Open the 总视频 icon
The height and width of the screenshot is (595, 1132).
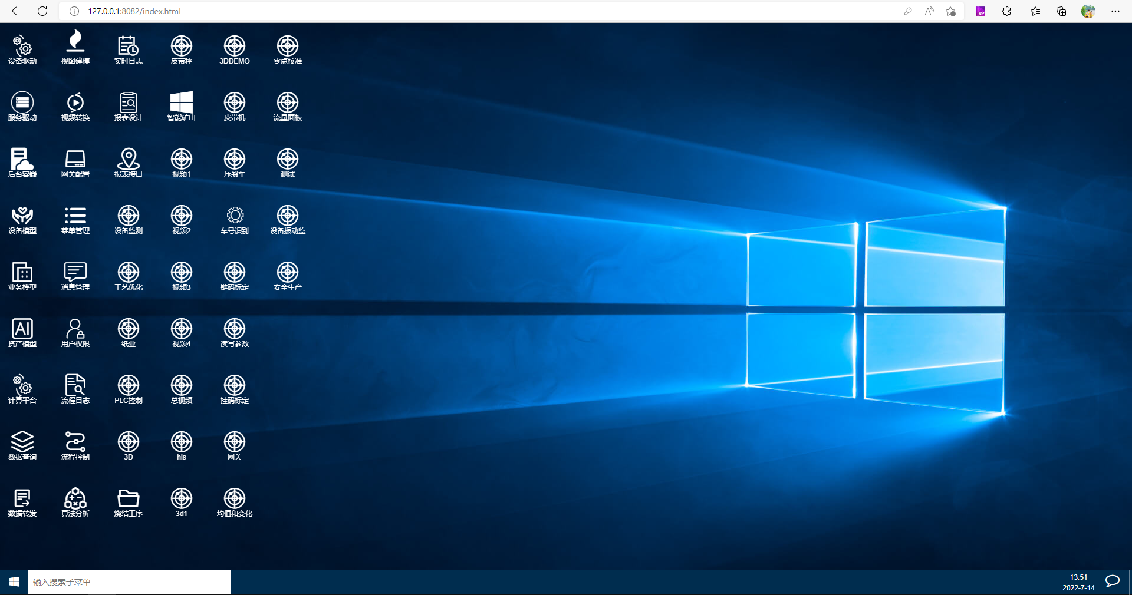point(182,389)
